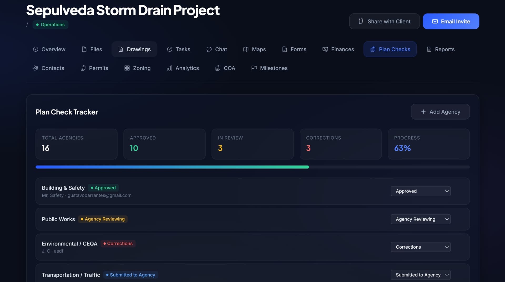Viewport: 505px width, 282px height.
Task: Click the Add Agency button
Action: [440, 112]
